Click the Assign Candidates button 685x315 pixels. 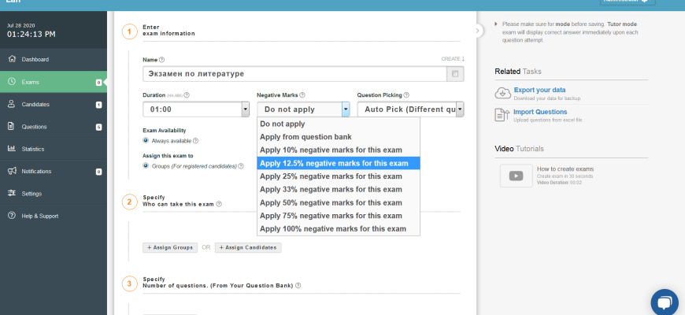pos(248,247)
